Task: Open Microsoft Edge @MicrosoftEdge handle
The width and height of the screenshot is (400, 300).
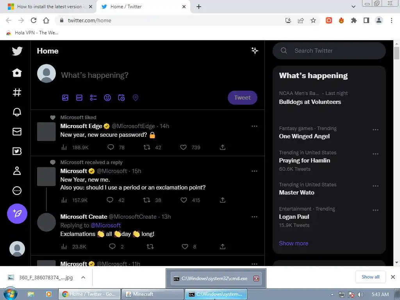Action: tap(133, 126)
